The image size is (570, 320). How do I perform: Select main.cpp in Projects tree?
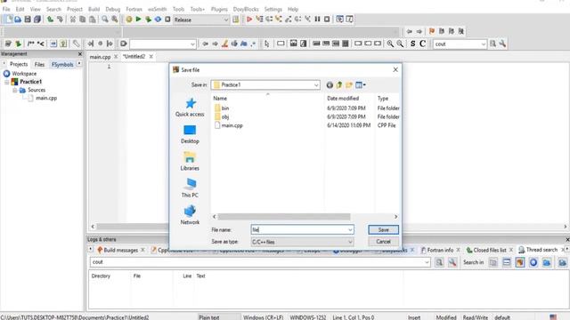click(46, 99)
